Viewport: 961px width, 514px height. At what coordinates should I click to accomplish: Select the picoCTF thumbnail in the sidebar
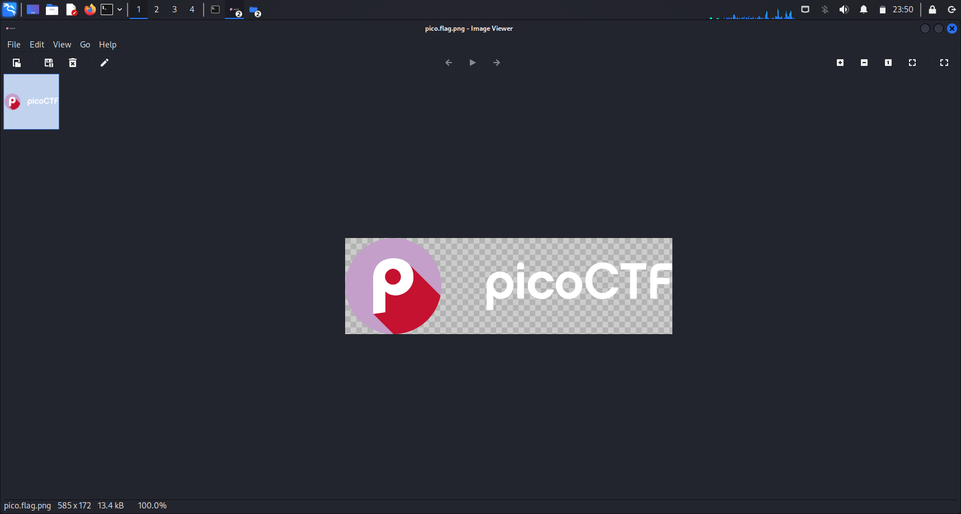(31, 102)
